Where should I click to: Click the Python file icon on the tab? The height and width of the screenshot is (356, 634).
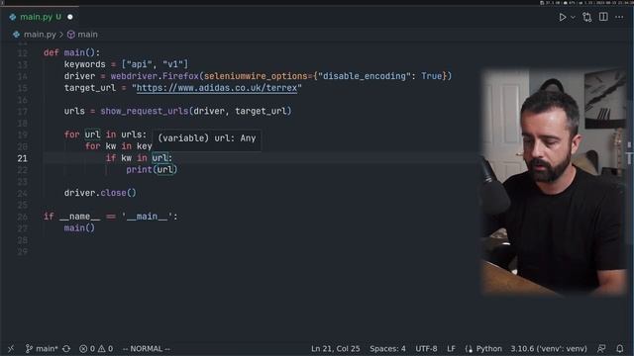point(13,17)
